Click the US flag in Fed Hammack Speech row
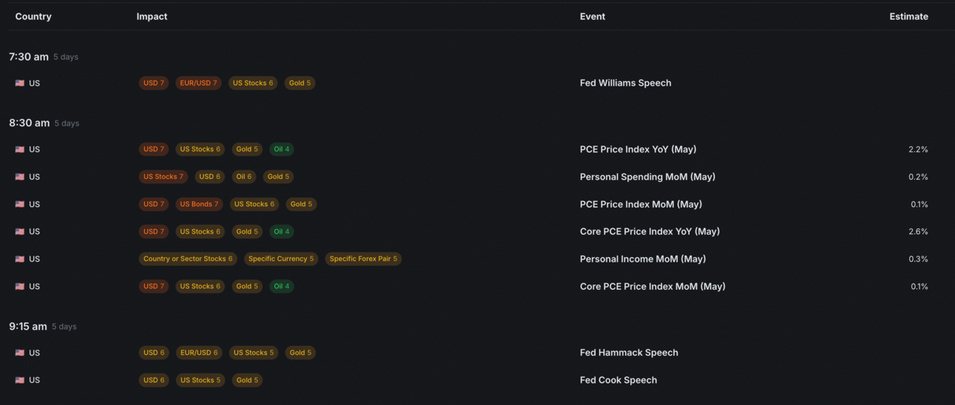 pos(20,353)
